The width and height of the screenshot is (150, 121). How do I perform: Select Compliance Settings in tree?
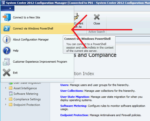pyautogui.click(x=27, y=99)
